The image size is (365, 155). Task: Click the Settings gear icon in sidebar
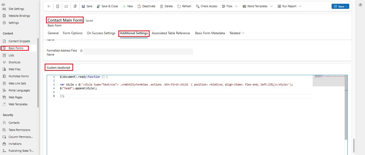click(x=4, y=23)
